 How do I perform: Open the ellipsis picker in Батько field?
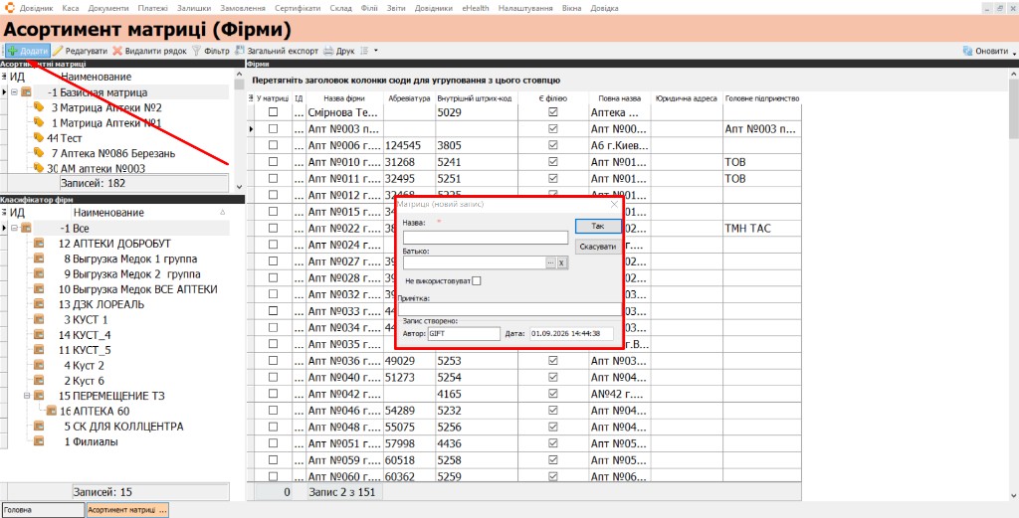(x=550, y=262)
